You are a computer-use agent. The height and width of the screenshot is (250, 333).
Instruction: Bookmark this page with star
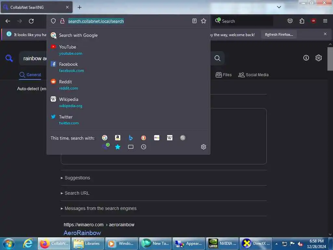pos(204,21)
